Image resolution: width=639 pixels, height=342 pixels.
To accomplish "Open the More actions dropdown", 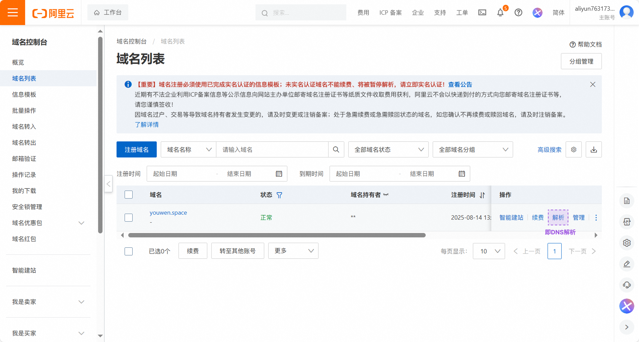I will 293,251.
